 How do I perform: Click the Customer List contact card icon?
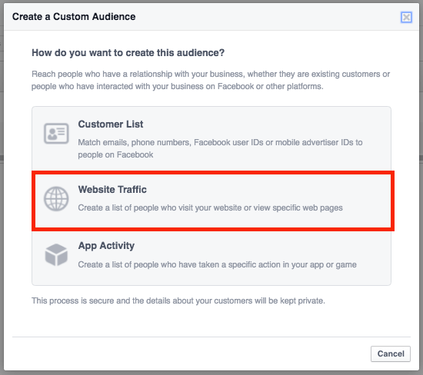coord(56,133)
